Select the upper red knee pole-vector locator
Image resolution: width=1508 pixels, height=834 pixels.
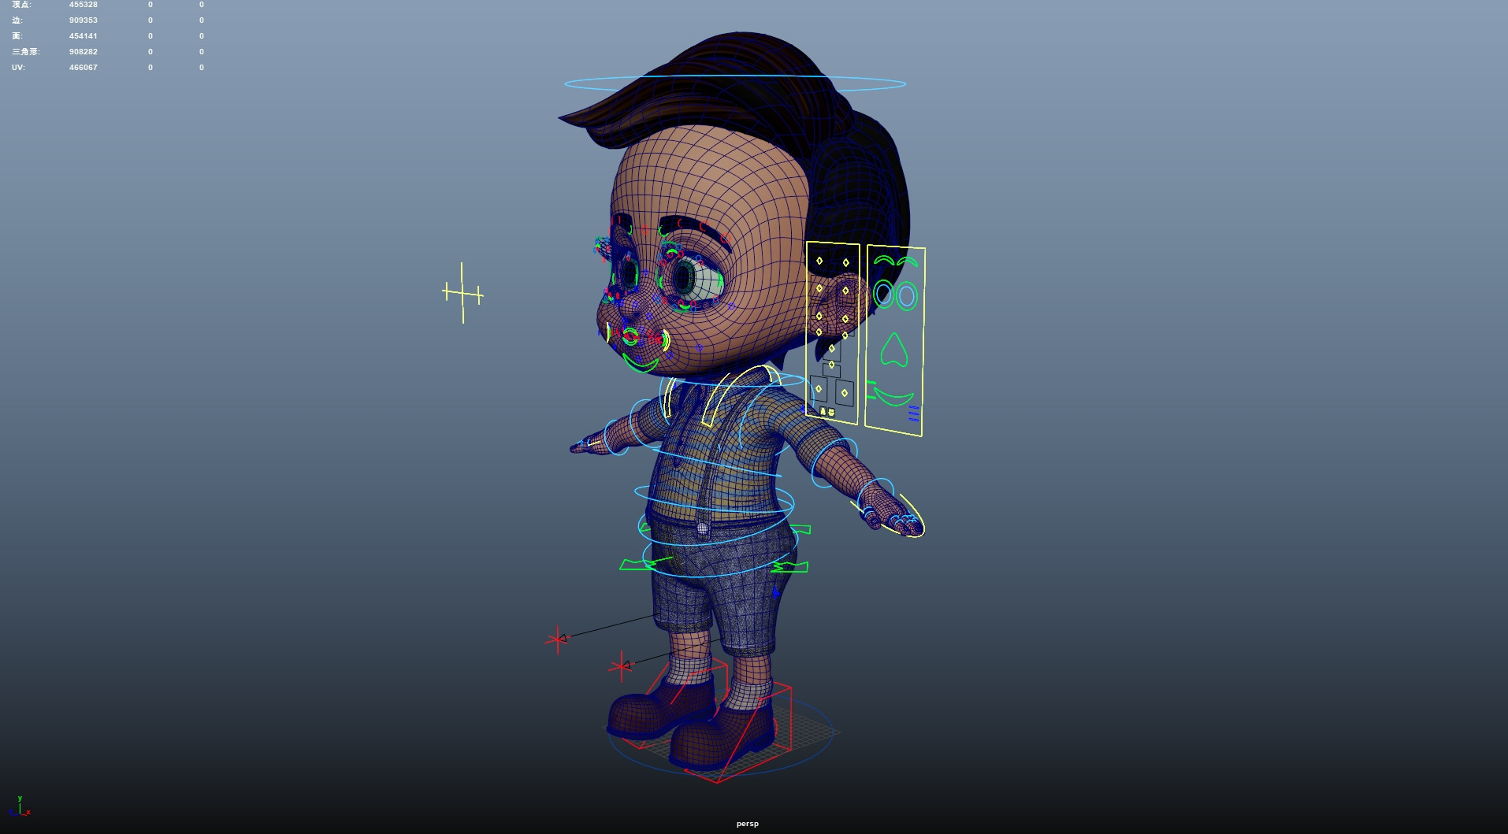point(557,639)
